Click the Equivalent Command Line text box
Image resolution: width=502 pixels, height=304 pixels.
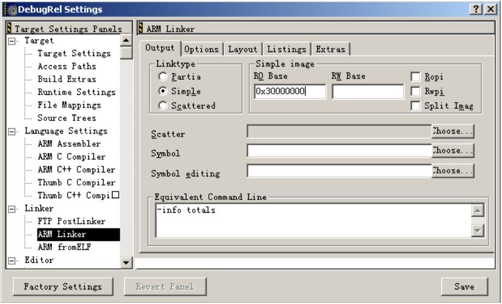tap(313, 221)
